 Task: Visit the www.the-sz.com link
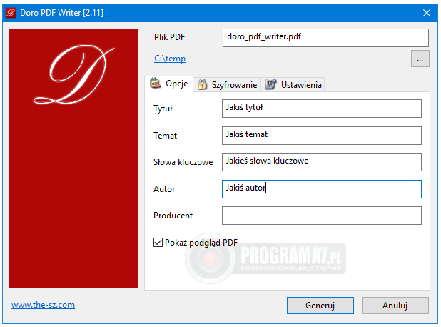[43, 305]
